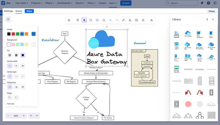220x125 pixels.
Task: Select the Diamond shape tool
Action: (x=97, y=20)
